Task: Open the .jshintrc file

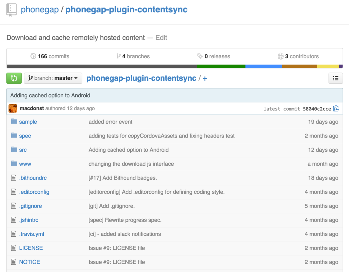Action: [x=29, y=220]
